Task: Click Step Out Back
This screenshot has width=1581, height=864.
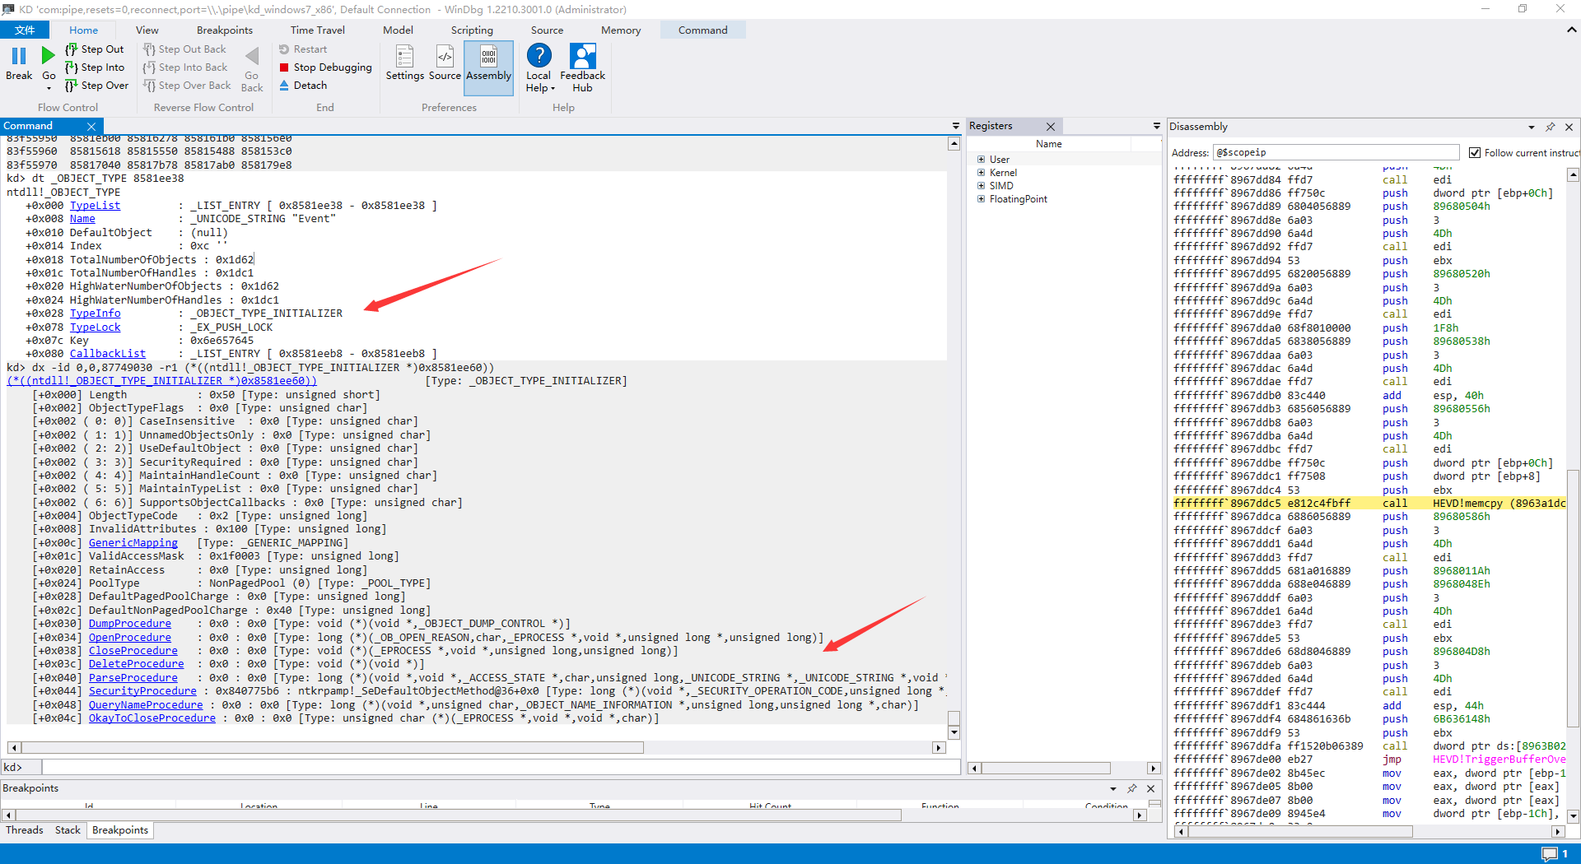Action: coord(184,49)
